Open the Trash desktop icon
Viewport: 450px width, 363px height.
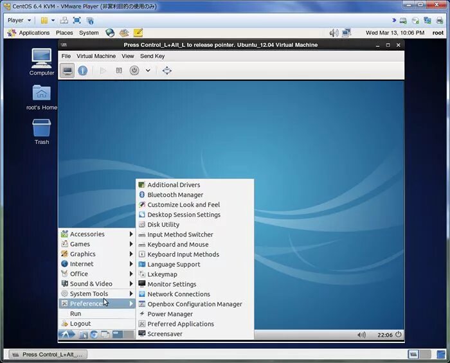click(x=42, y=132)
